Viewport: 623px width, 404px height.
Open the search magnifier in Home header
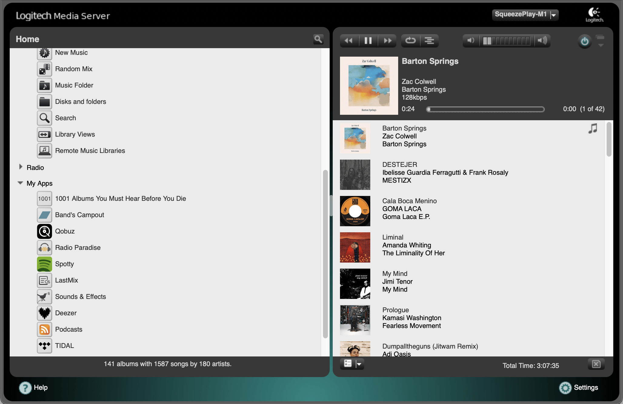318,39
